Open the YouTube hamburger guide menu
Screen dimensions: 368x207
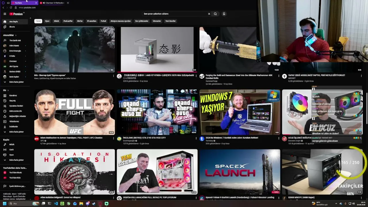[x=5, y=14]
